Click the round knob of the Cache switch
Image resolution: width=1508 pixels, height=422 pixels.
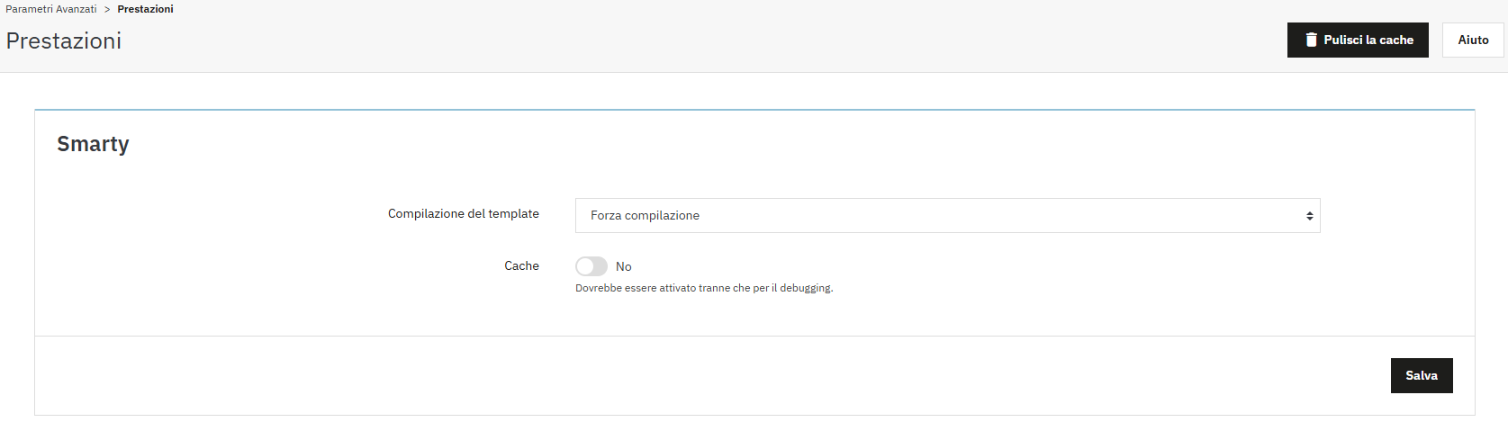(585, 266)
